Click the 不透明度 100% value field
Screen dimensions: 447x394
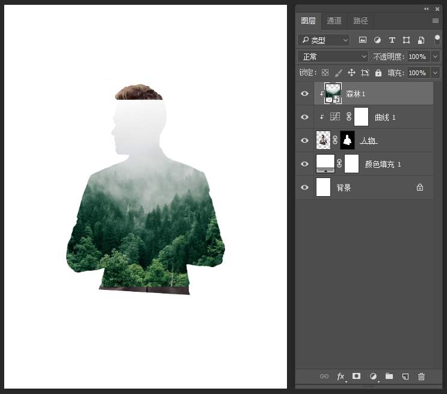pyautogui.click(x=419, y=57)
